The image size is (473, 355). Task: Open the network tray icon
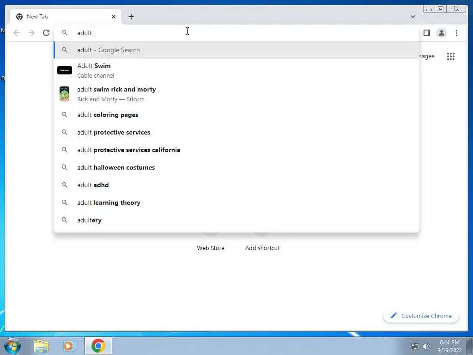tap(415, 346)
